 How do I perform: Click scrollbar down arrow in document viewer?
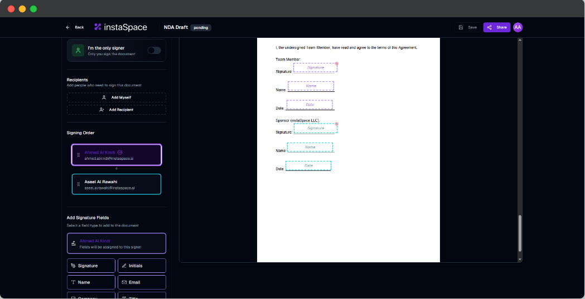pos(520,259)
